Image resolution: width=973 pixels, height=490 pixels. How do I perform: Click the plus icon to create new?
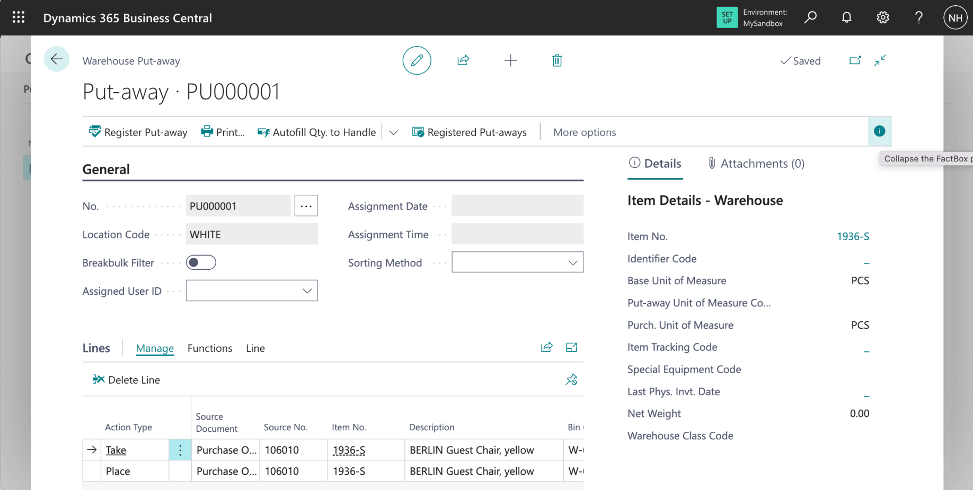(x=510, y=60)
